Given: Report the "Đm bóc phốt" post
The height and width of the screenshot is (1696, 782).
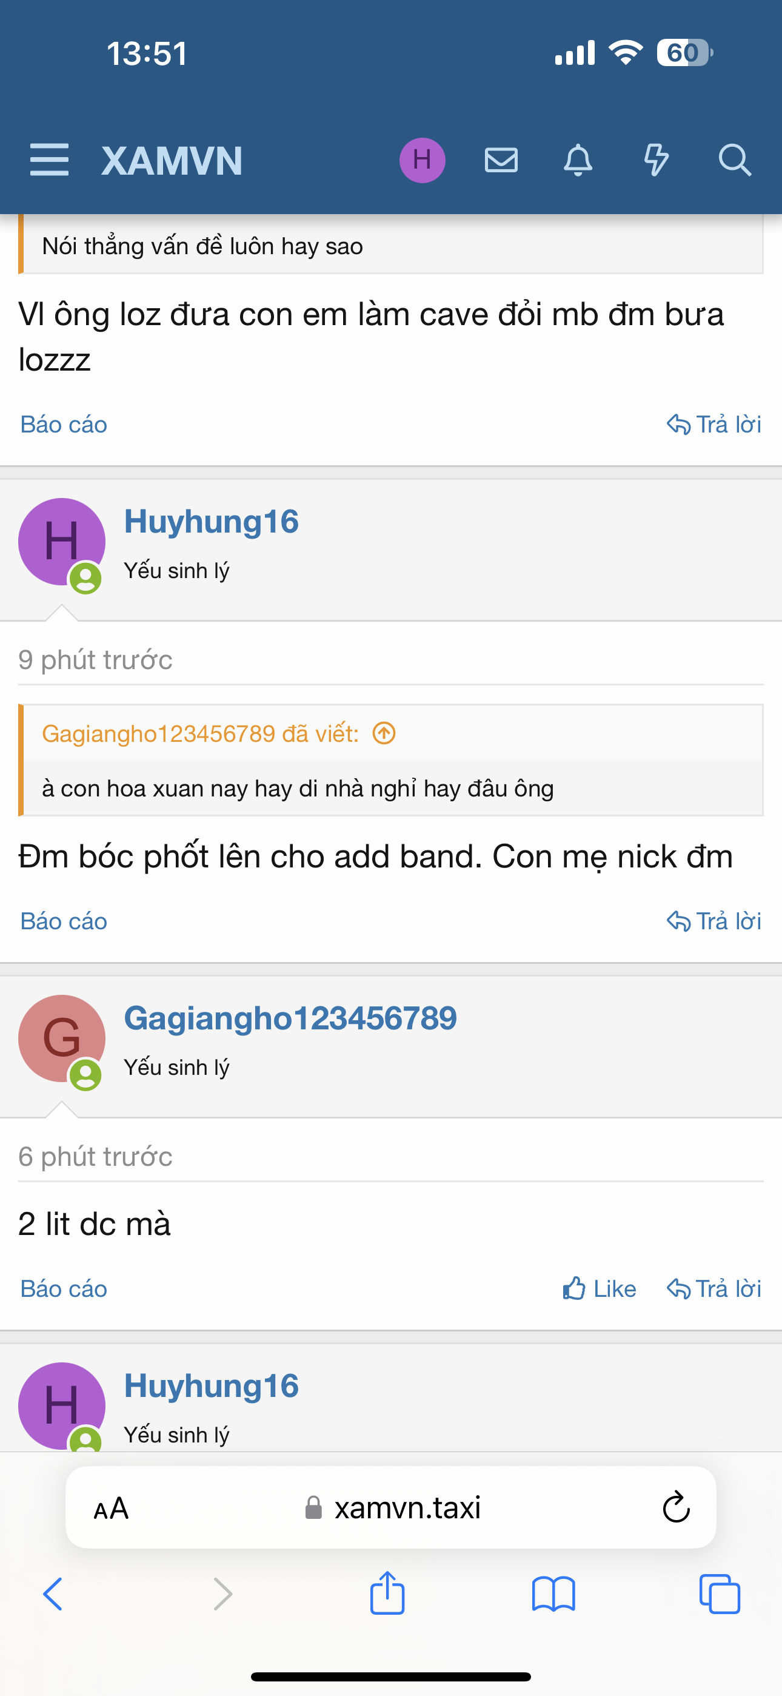Looking at the screenshot, I should point(64,921).
